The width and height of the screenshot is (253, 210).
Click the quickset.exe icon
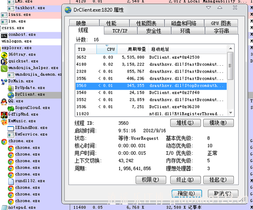click(4, 62)
